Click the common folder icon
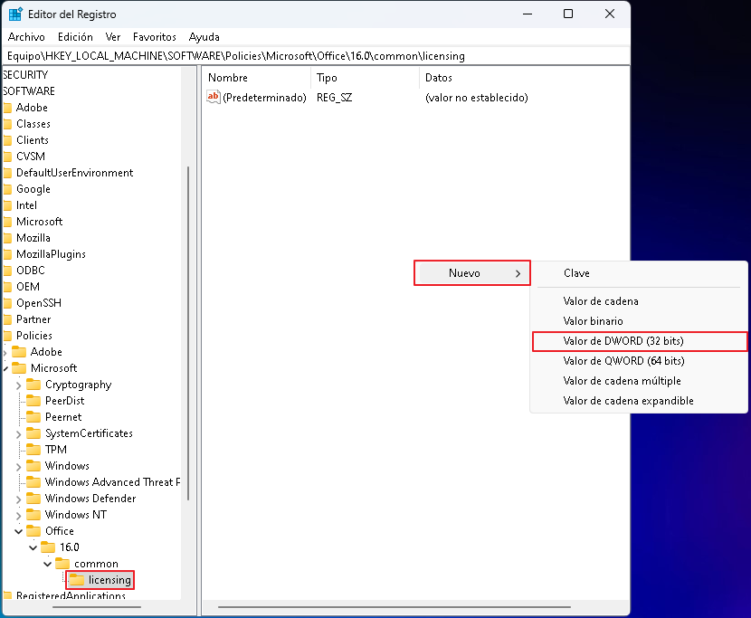 coord(62,564)
